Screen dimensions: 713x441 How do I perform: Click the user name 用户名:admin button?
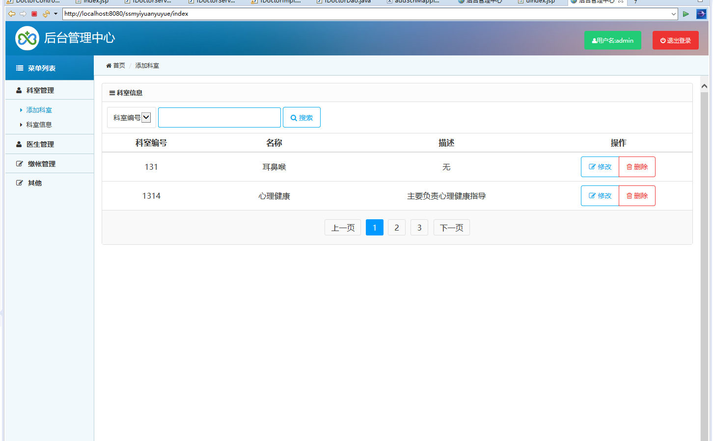(x=612, y=40)
